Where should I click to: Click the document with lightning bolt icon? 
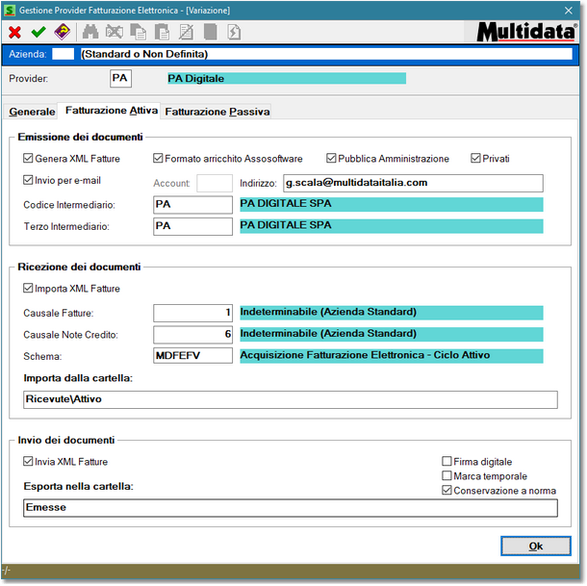(x=234, y=32)
